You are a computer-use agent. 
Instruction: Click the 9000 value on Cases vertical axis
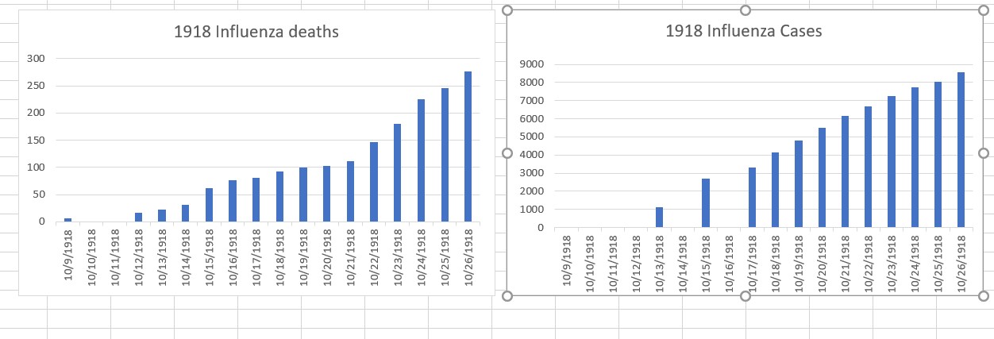coord(531,64)
